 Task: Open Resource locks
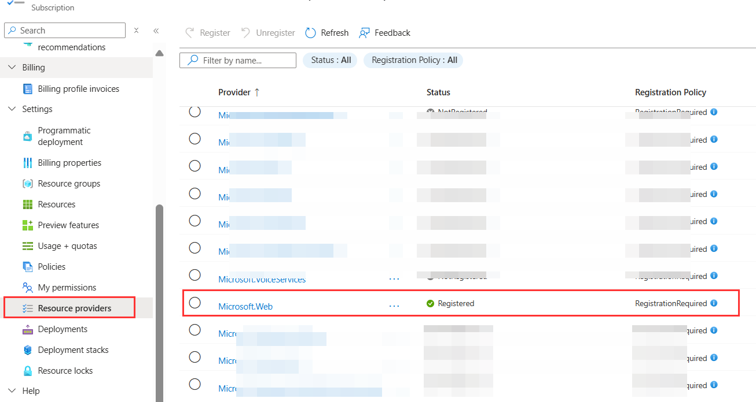click(65, 371)
